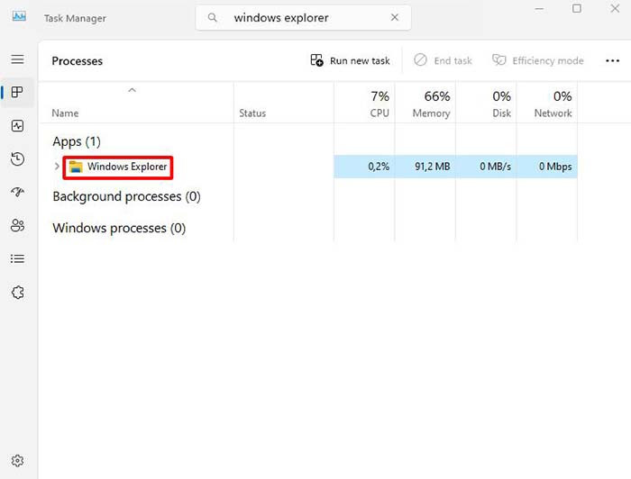Open the App history sidebar icon
Viewport: 631px width, 479px height.
[17, 159]
